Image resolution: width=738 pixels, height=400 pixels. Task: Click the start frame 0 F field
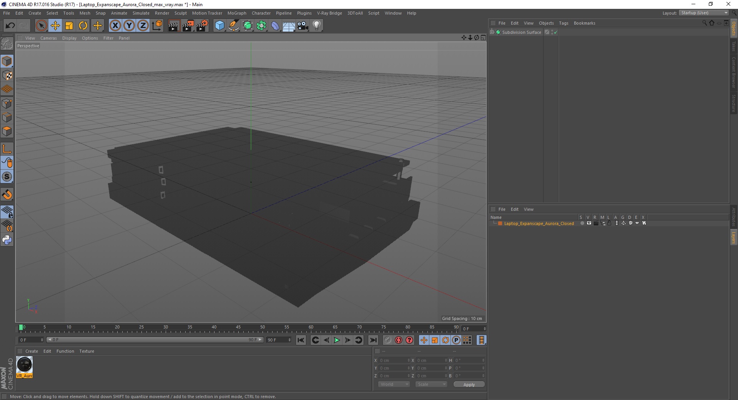31,340
